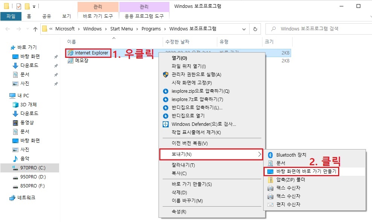
Task: Click the Back arrow navigation button
Action: tap(8, 29)
